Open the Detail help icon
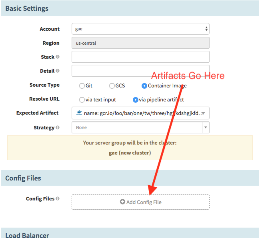This screenshot has height=238, width=260. 58,71
